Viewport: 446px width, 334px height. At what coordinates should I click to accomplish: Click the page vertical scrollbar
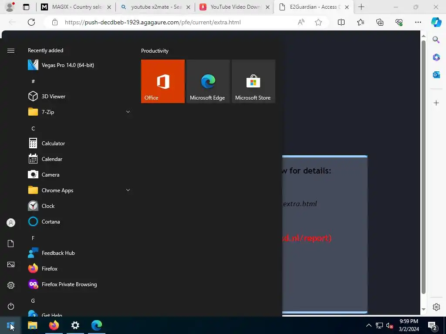tap(423, 167)
